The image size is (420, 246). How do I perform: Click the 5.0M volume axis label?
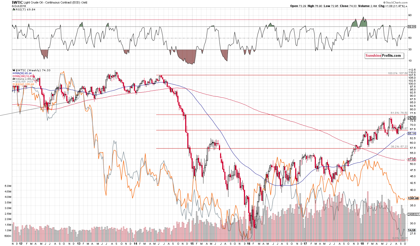coord(8,186)
